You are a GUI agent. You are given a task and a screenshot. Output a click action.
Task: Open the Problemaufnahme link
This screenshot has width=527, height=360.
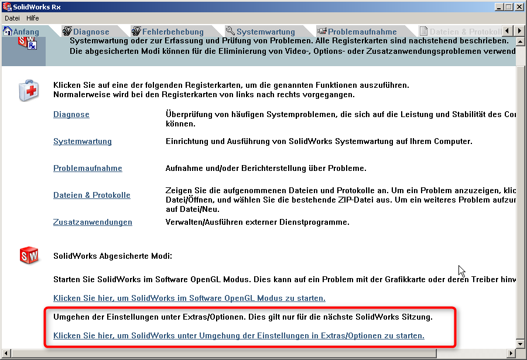88,169
